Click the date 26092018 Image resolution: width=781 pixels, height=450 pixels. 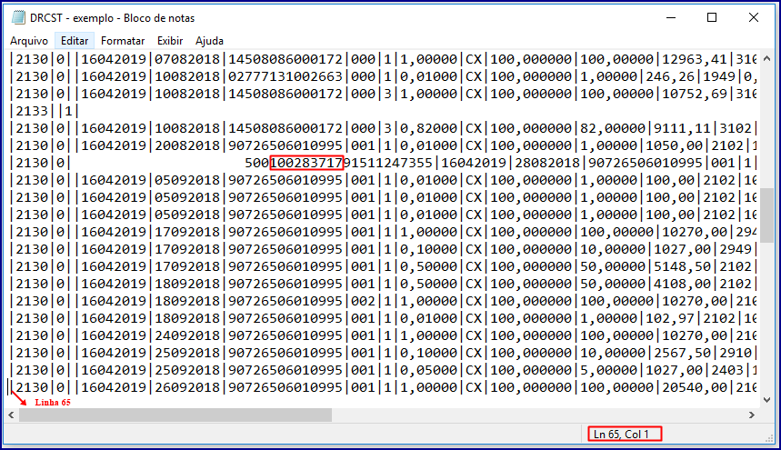coord(187,387)
